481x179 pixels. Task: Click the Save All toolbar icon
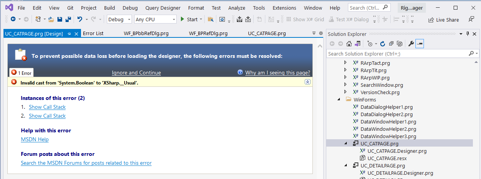point(68,19)
